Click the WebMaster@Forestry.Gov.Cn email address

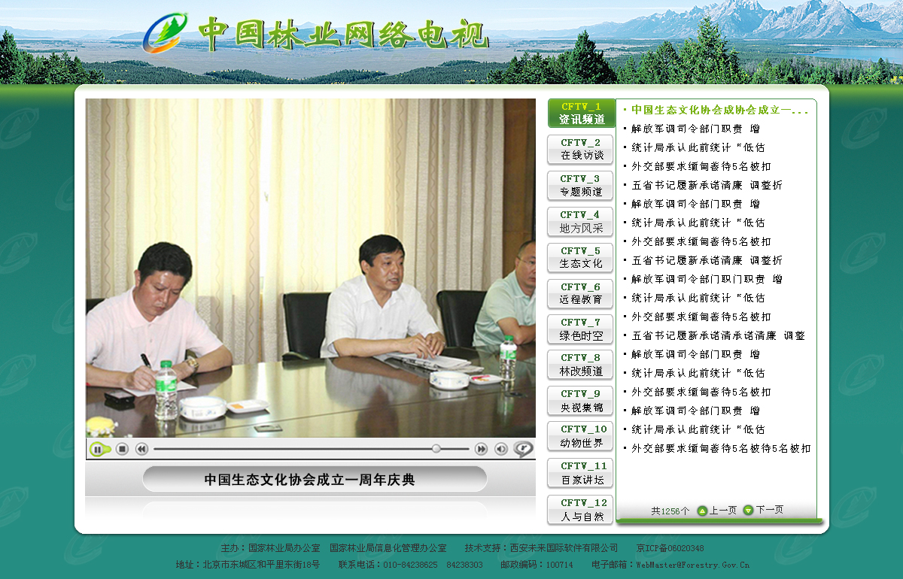click(692, 564)
